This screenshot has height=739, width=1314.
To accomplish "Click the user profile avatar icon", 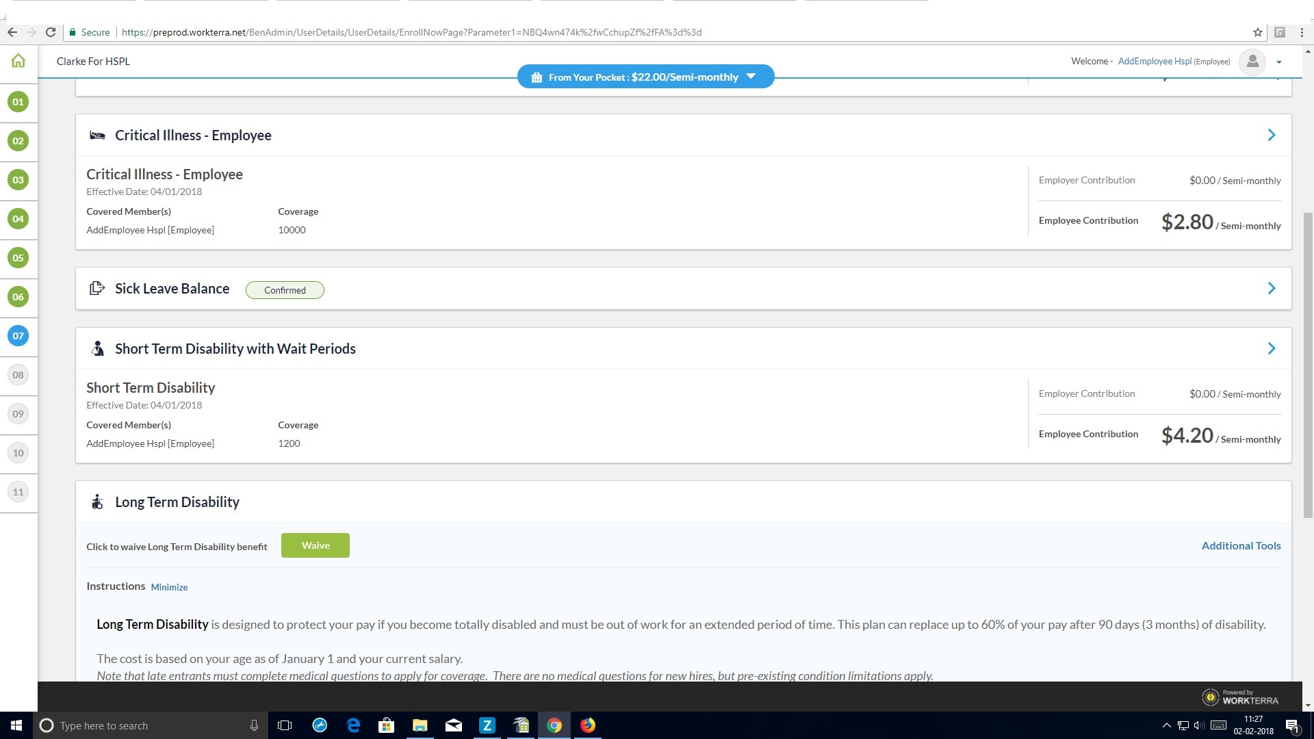I will coord(1252,62).
